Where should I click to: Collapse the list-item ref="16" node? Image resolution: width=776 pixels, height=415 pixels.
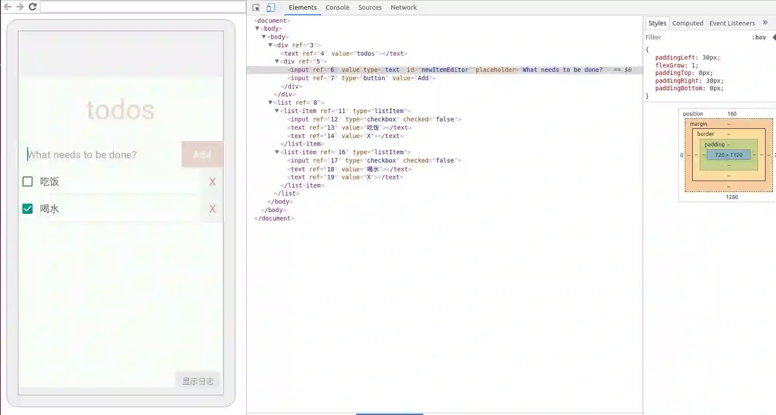(x=277, y=152)
